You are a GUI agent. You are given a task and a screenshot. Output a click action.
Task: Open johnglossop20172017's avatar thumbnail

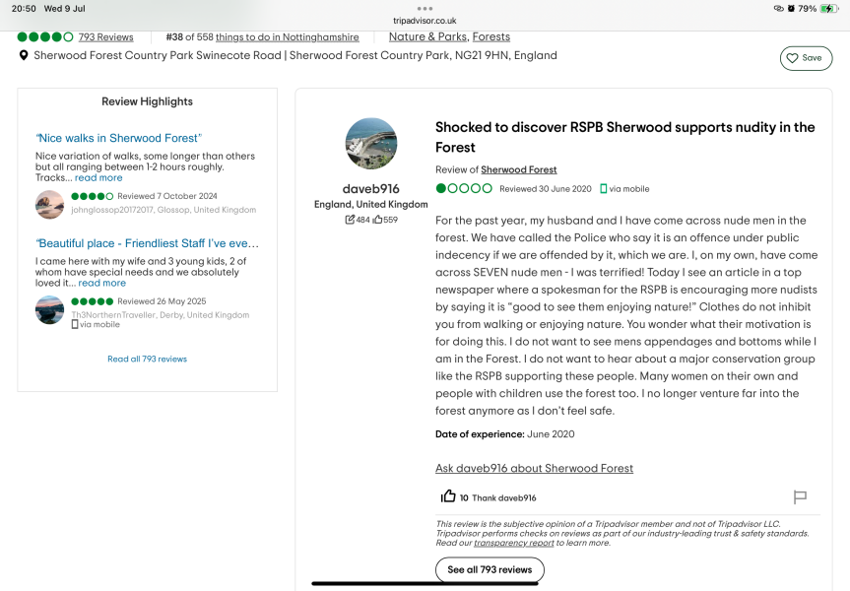click(x=50, y=205)
